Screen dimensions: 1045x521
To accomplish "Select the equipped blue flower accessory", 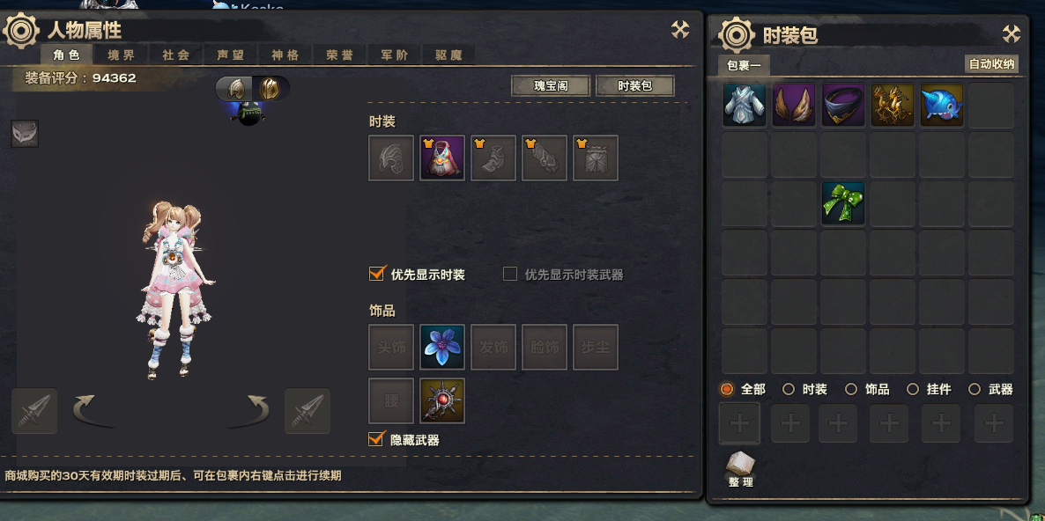I will pyautogui.click(x=442, y=348).
